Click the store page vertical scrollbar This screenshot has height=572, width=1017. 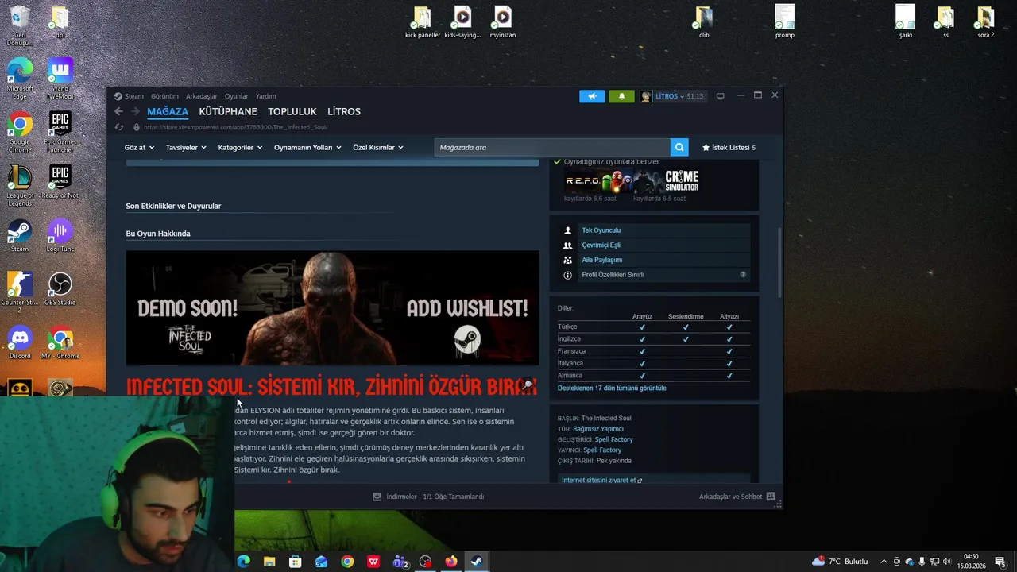coord(779,262)
